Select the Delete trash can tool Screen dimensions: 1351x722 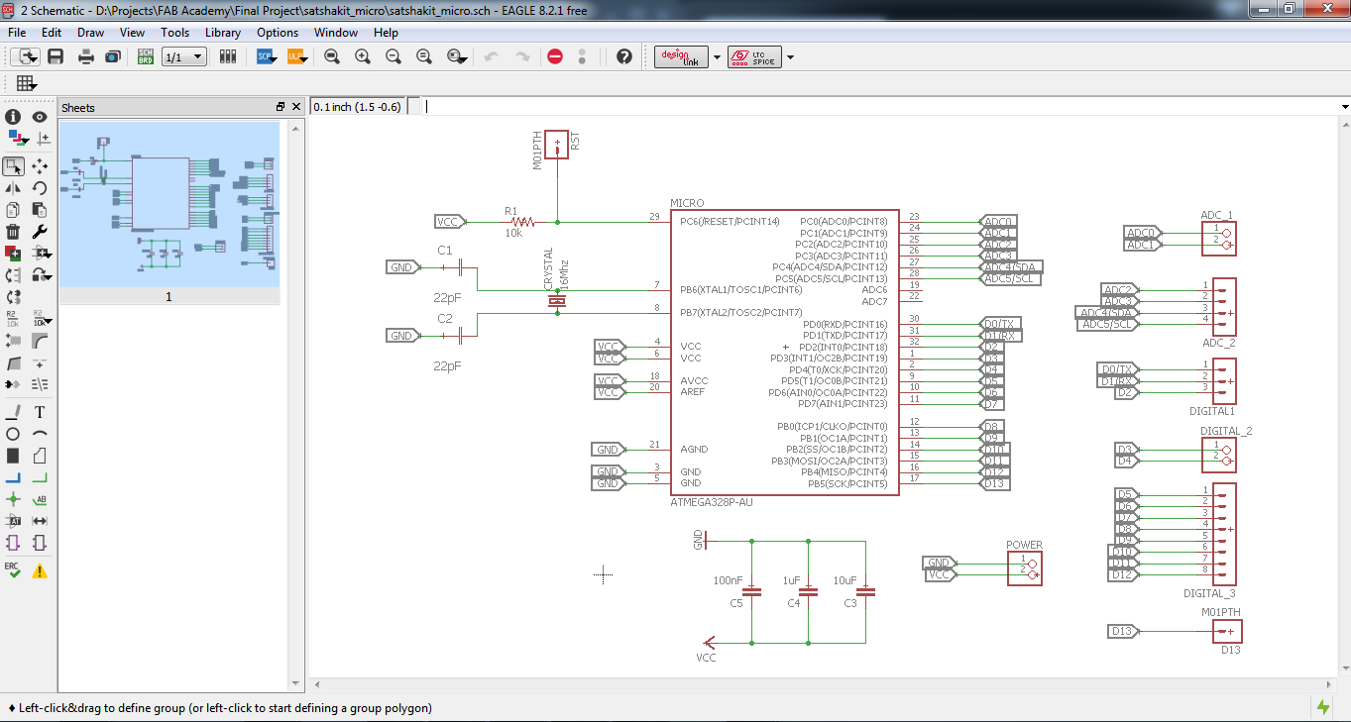[13, 231]
